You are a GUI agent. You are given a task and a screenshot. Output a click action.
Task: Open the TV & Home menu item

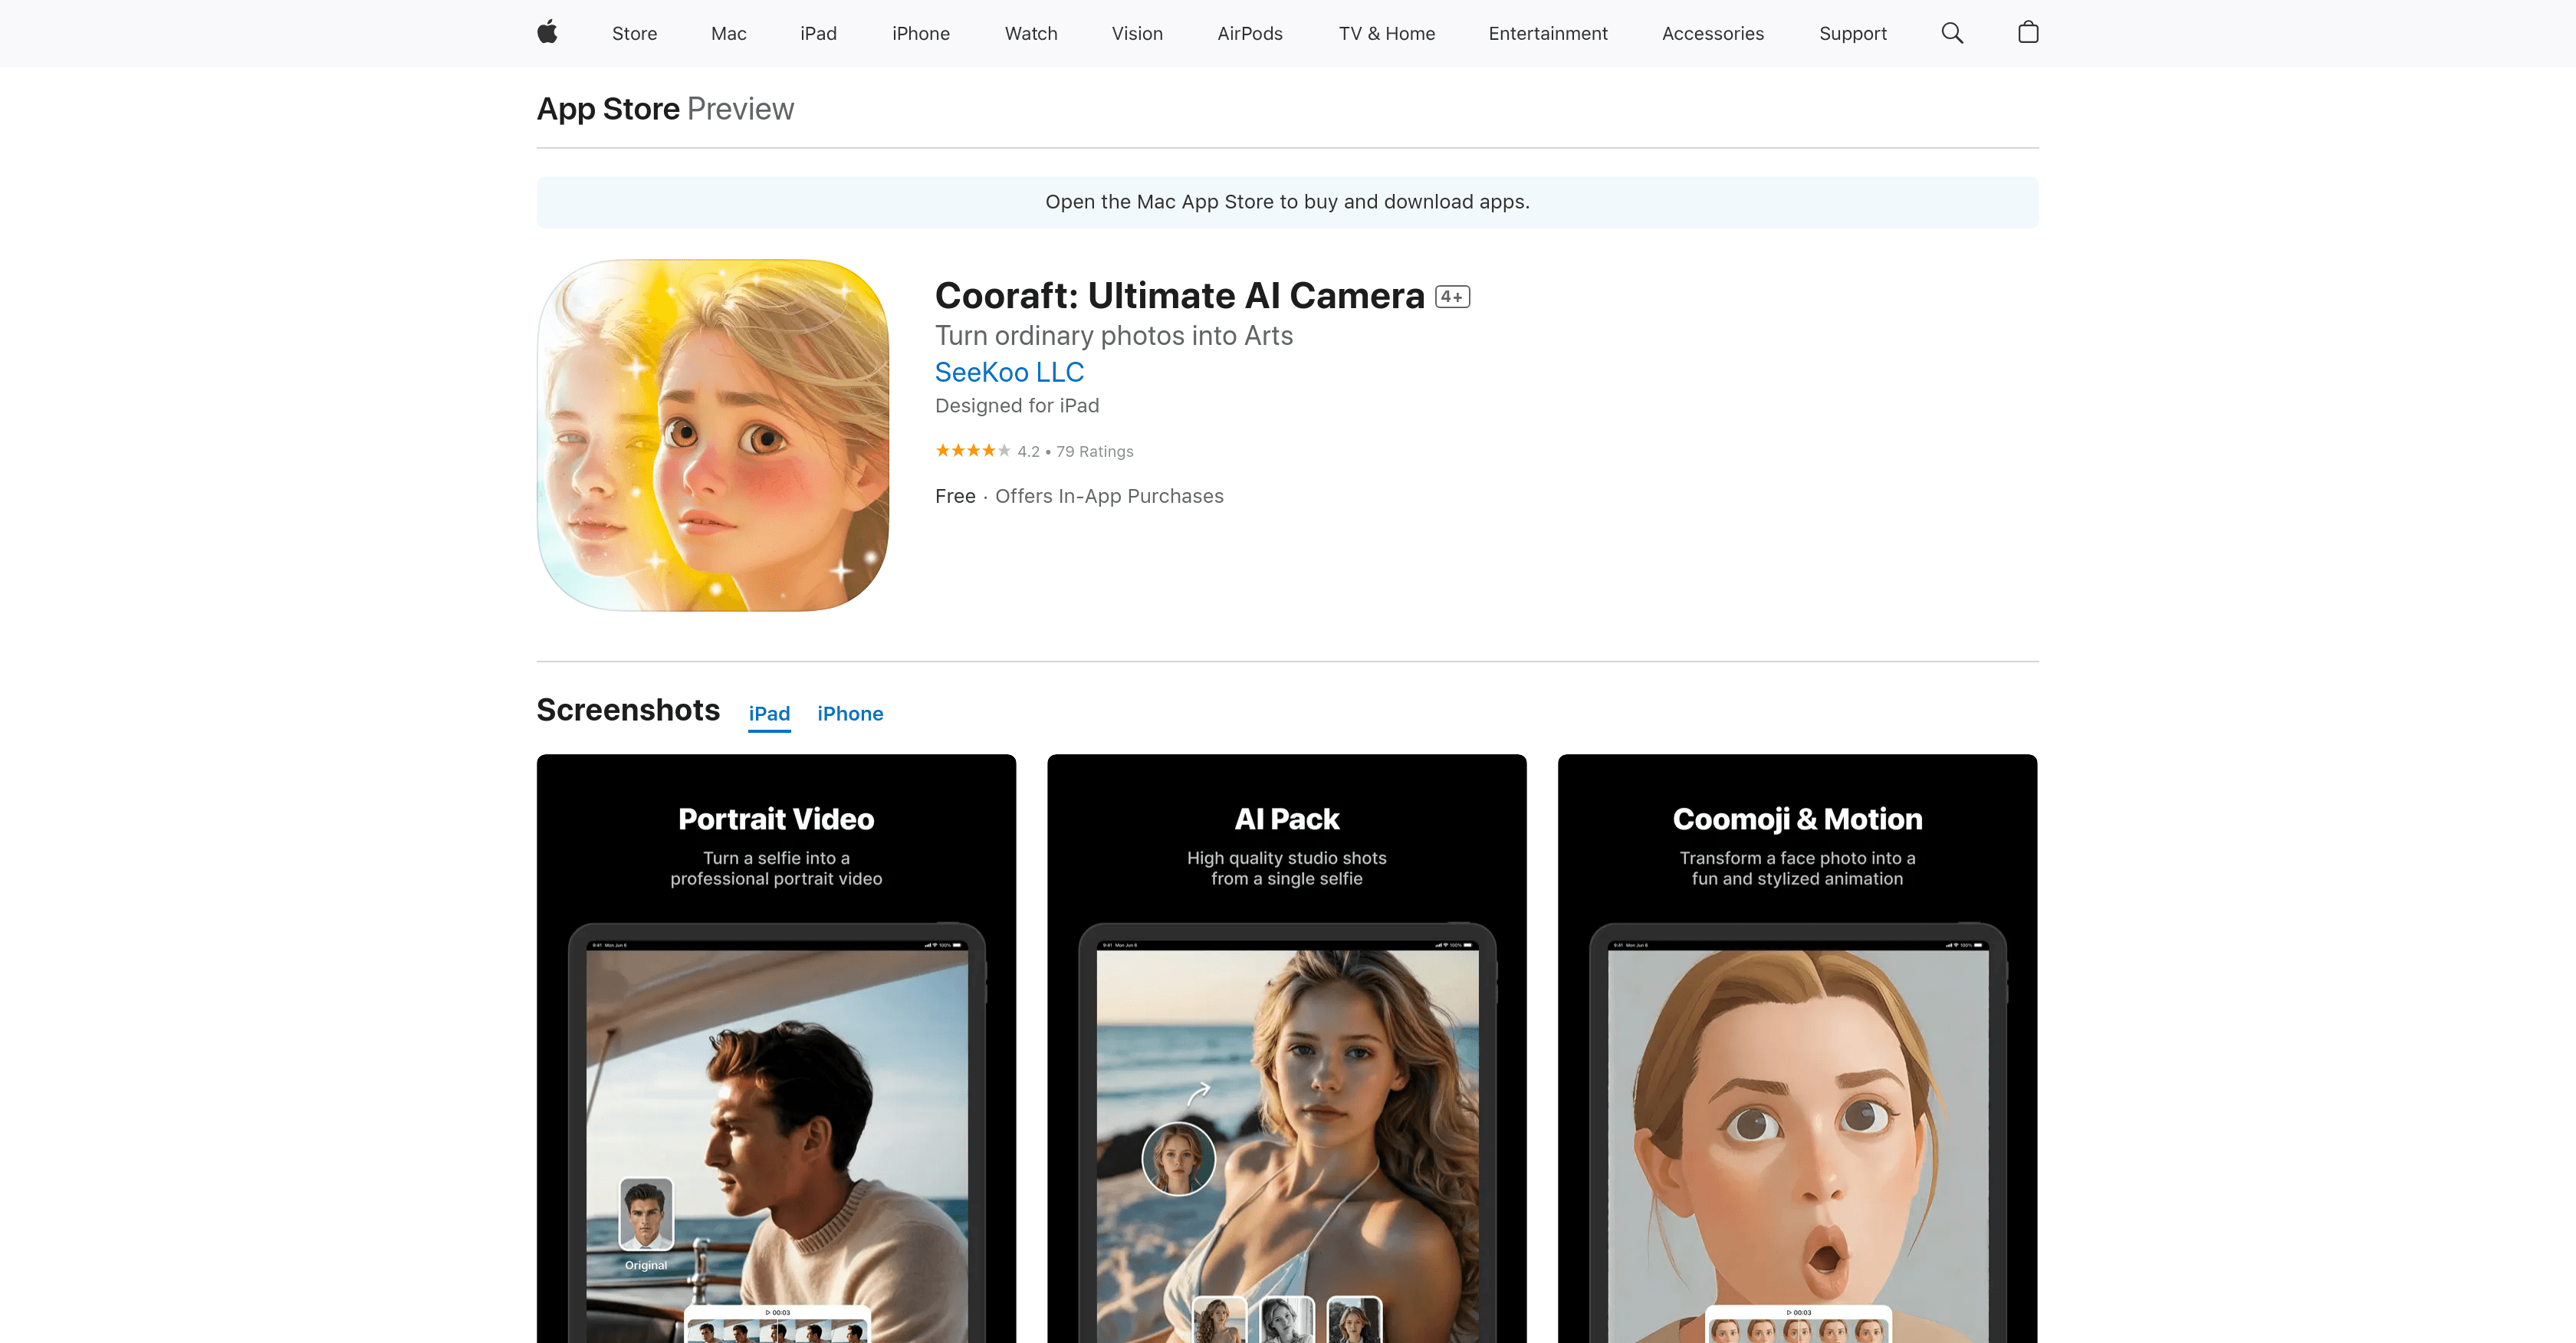[x=1387, y=33]
